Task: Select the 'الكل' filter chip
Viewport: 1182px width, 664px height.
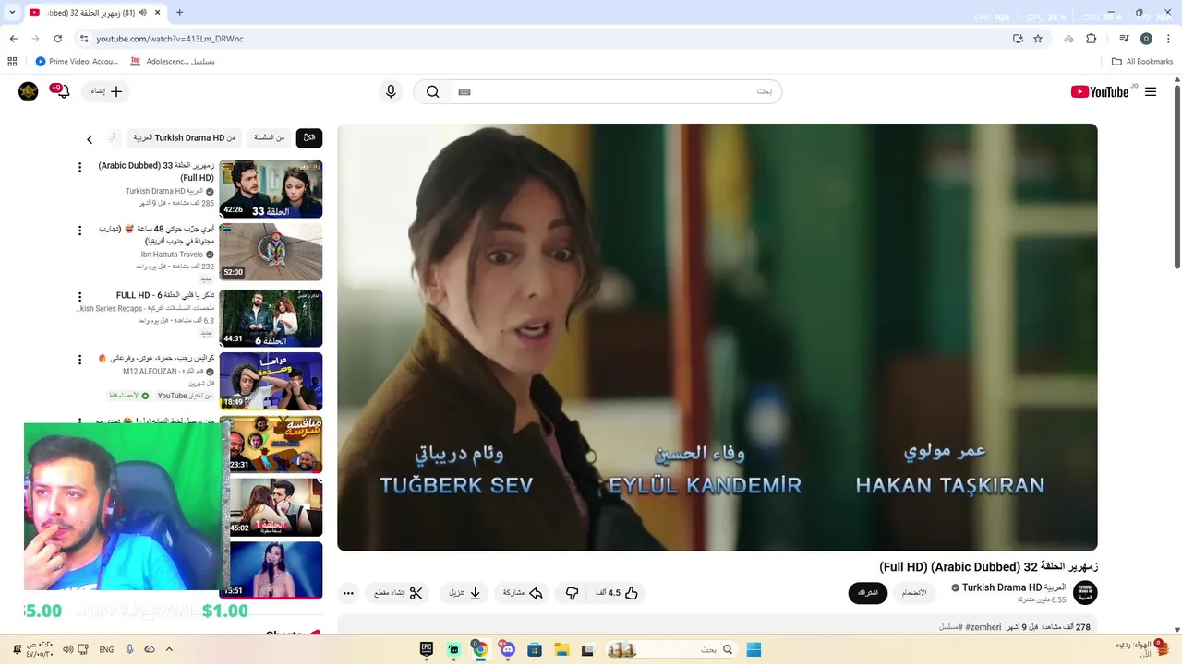Action: point(309,137)
